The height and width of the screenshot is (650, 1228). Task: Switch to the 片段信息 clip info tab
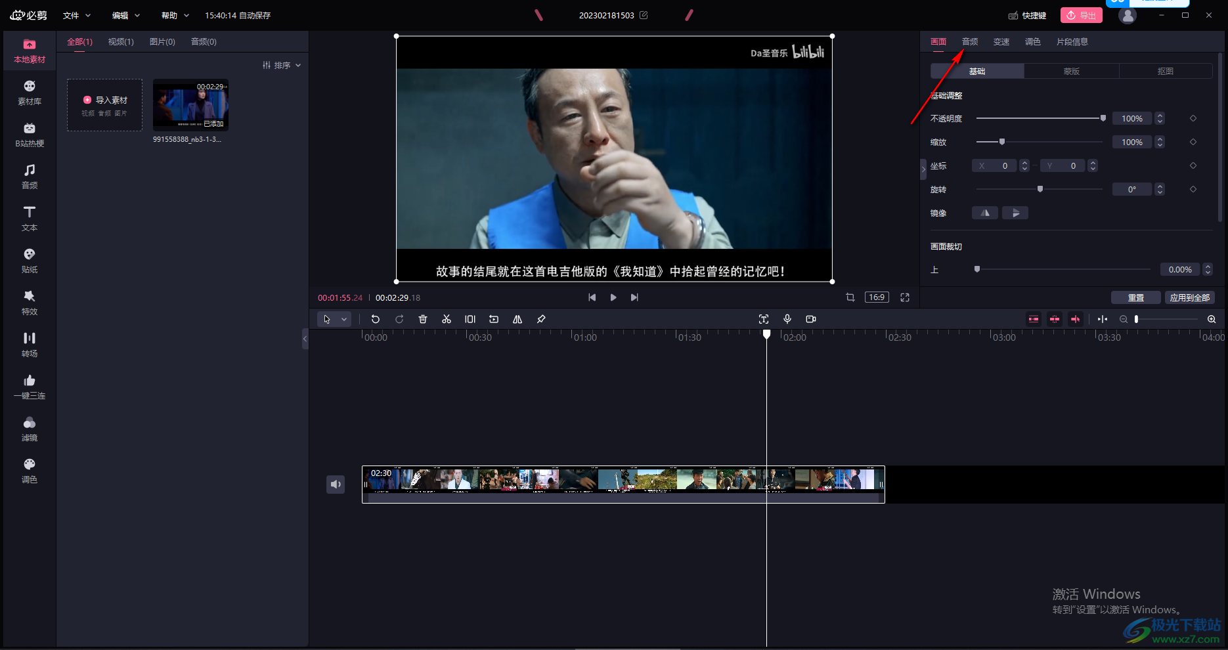click(1072, 41)
